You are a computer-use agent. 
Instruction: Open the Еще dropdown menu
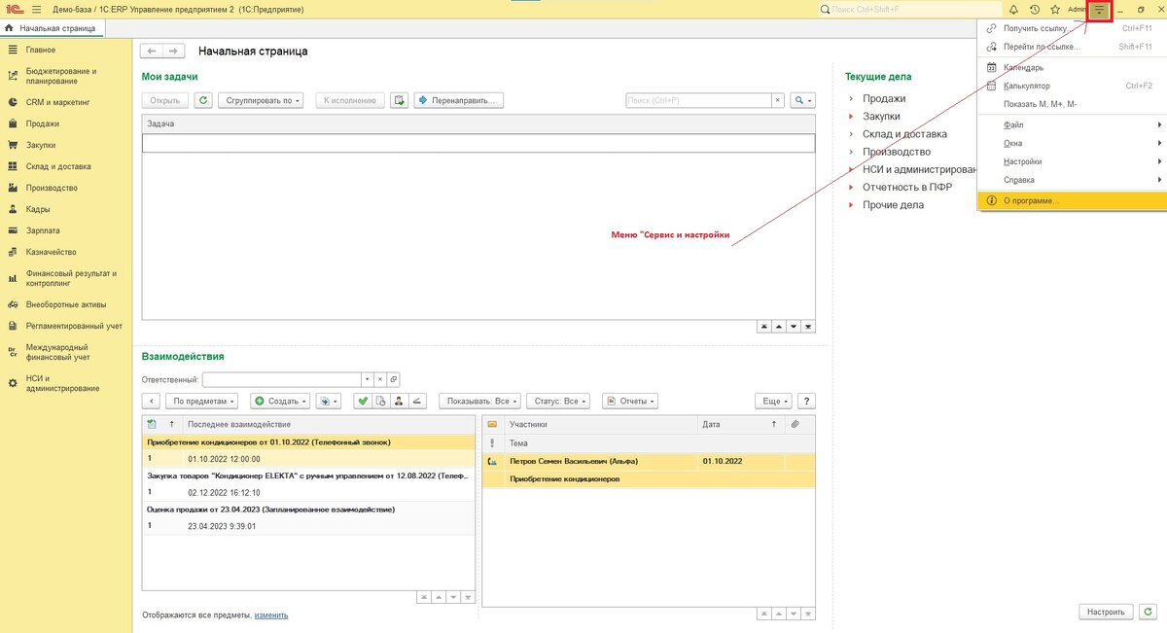(773, 401)
